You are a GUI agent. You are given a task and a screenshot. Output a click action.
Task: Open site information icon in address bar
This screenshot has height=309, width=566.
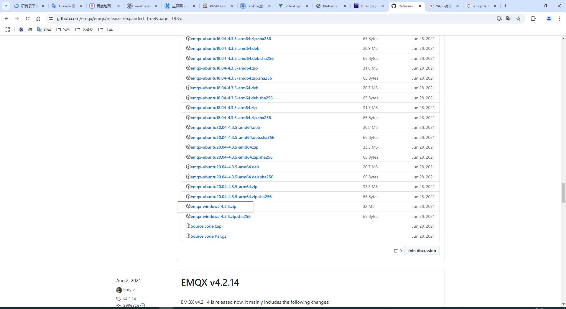(x=51, y=19)
